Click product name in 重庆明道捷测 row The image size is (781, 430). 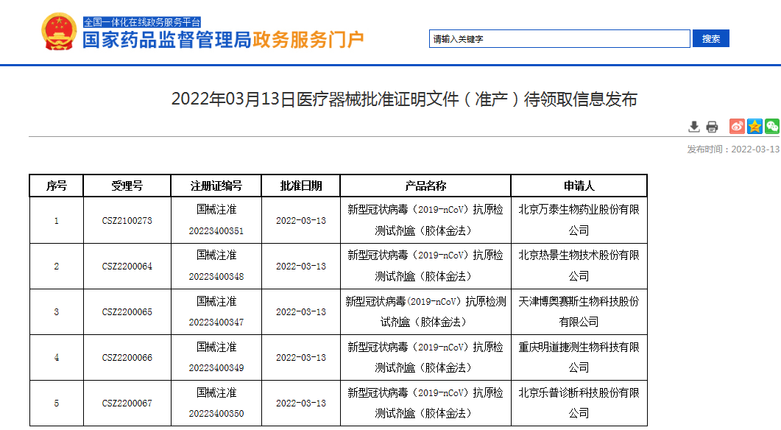click(425, 357)
